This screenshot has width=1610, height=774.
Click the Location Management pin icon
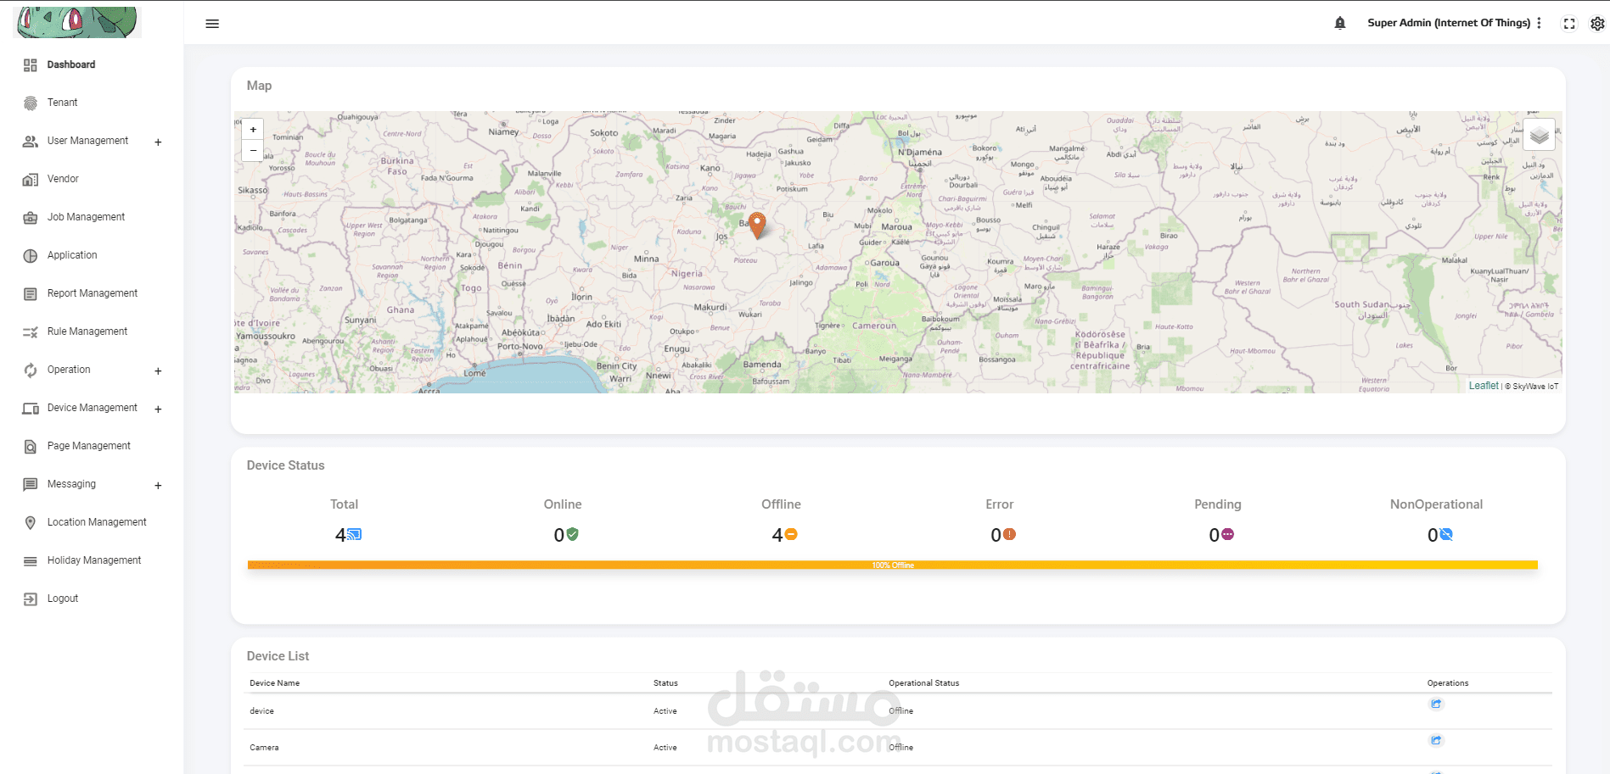point(31,523)
